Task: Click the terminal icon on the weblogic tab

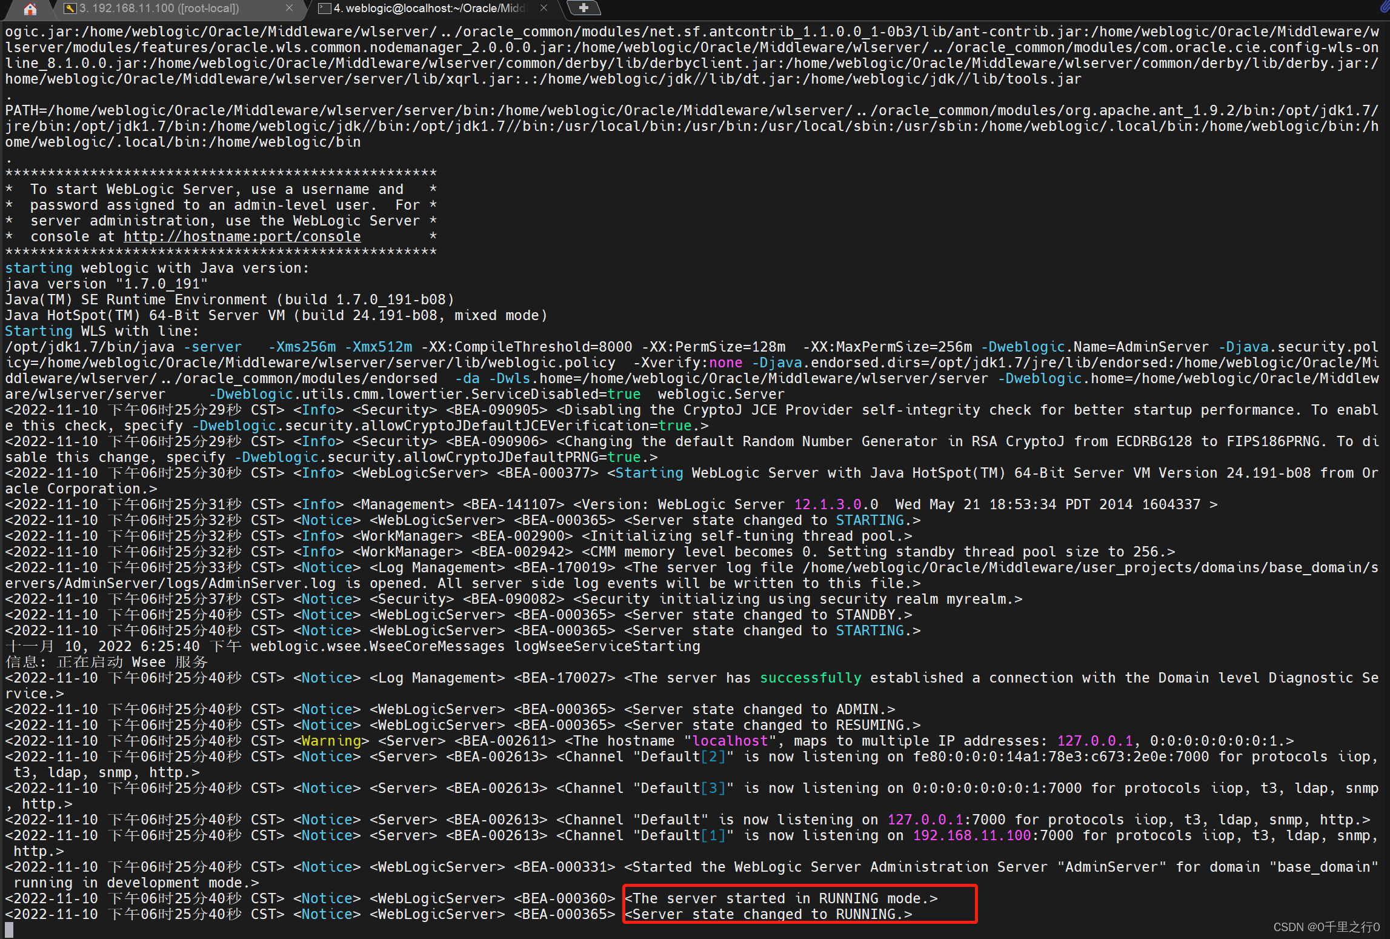Action: 325,8
